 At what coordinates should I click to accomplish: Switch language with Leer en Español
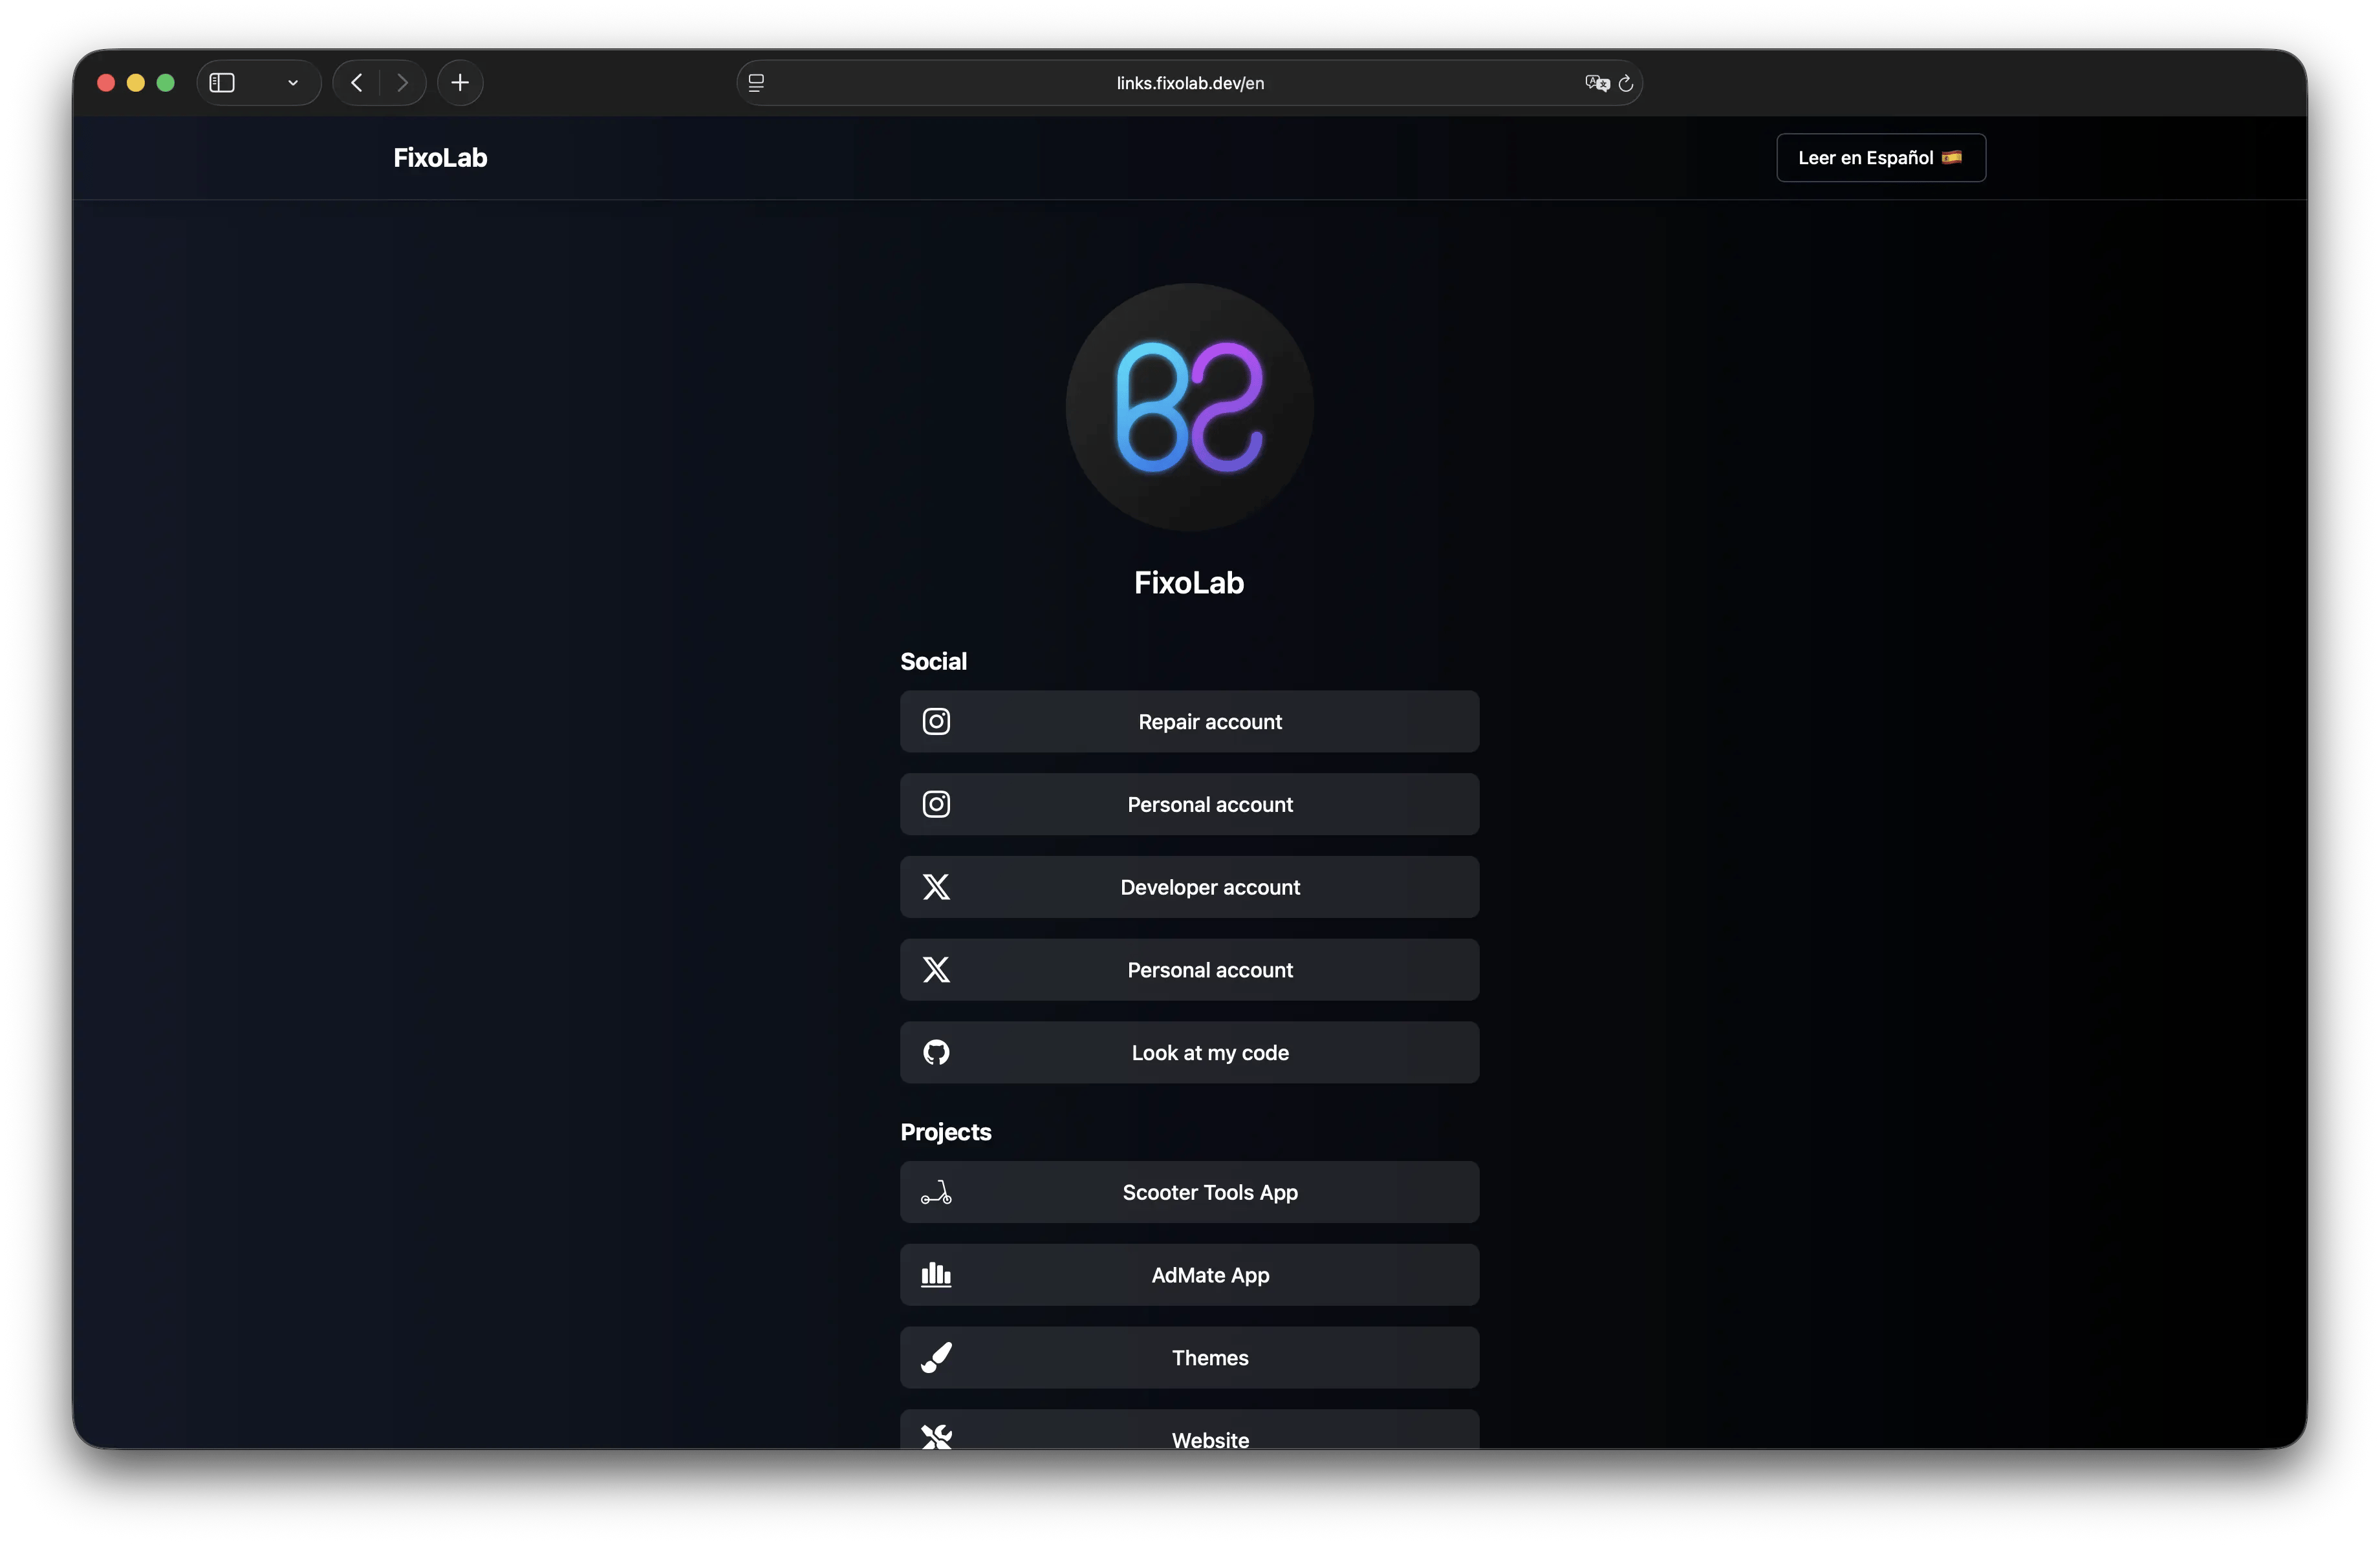pos(1880,158)
